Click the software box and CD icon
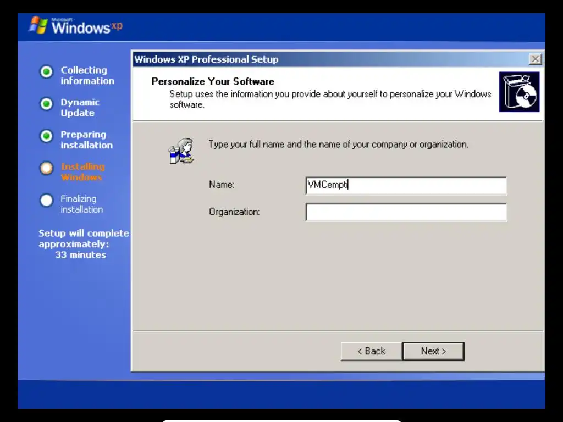 [x=519, y=92]
